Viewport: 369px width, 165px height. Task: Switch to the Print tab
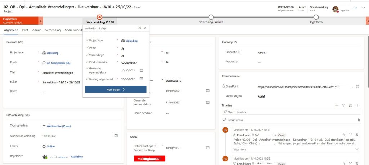[x=25, y=30]
